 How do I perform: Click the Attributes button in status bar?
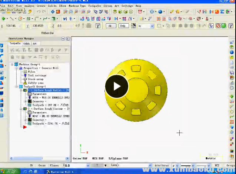click(x=162, y=165)
